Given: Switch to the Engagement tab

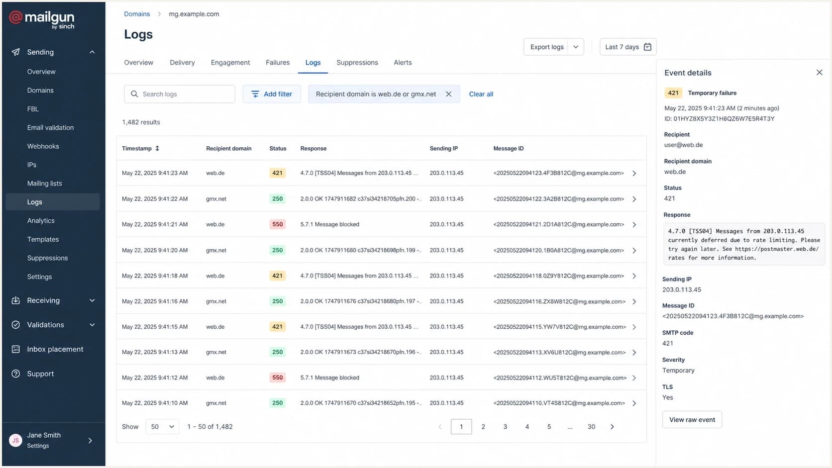Looking at the screenshot, I should click(x=230, y=63).
